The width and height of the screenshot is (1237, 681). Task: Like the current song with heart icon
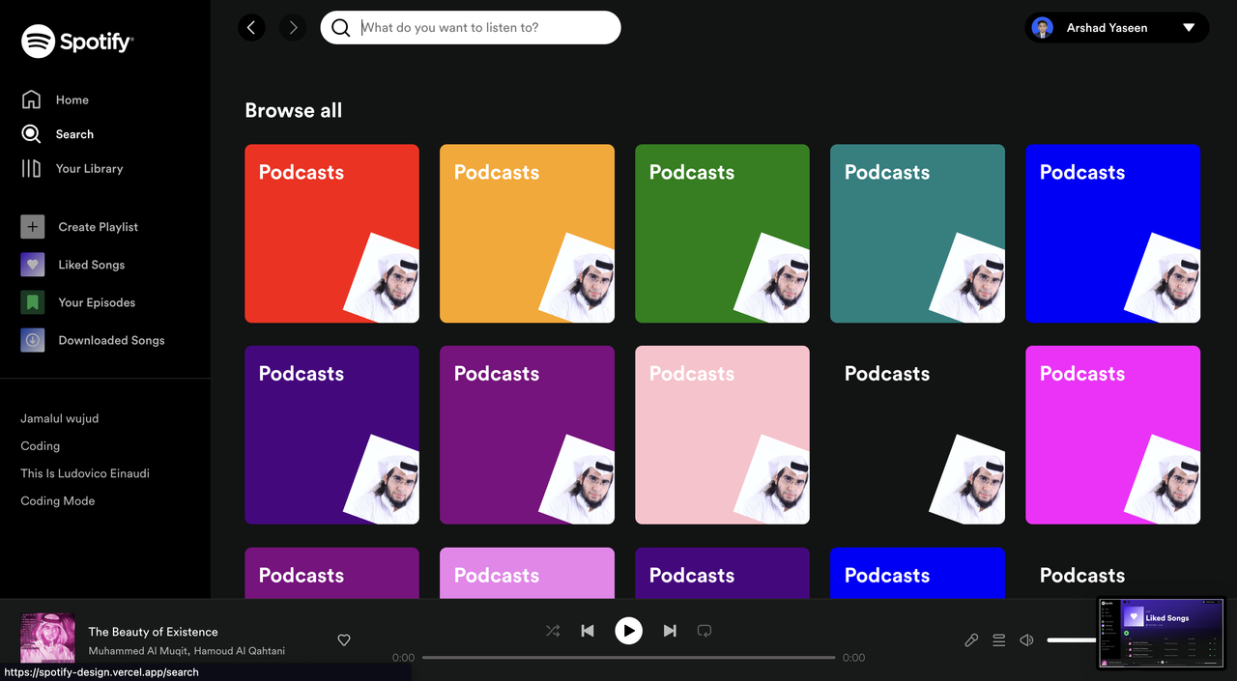343,639
